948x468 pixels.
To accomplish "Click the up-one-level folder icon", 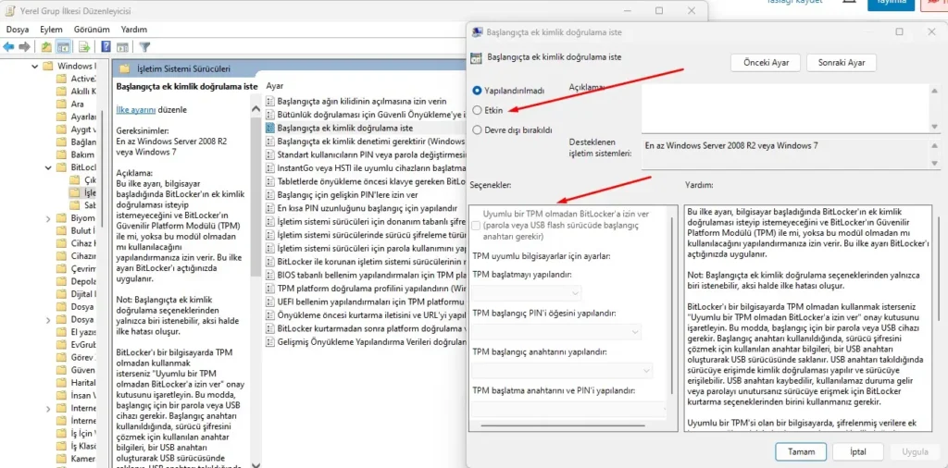I will tap(47, 46).
